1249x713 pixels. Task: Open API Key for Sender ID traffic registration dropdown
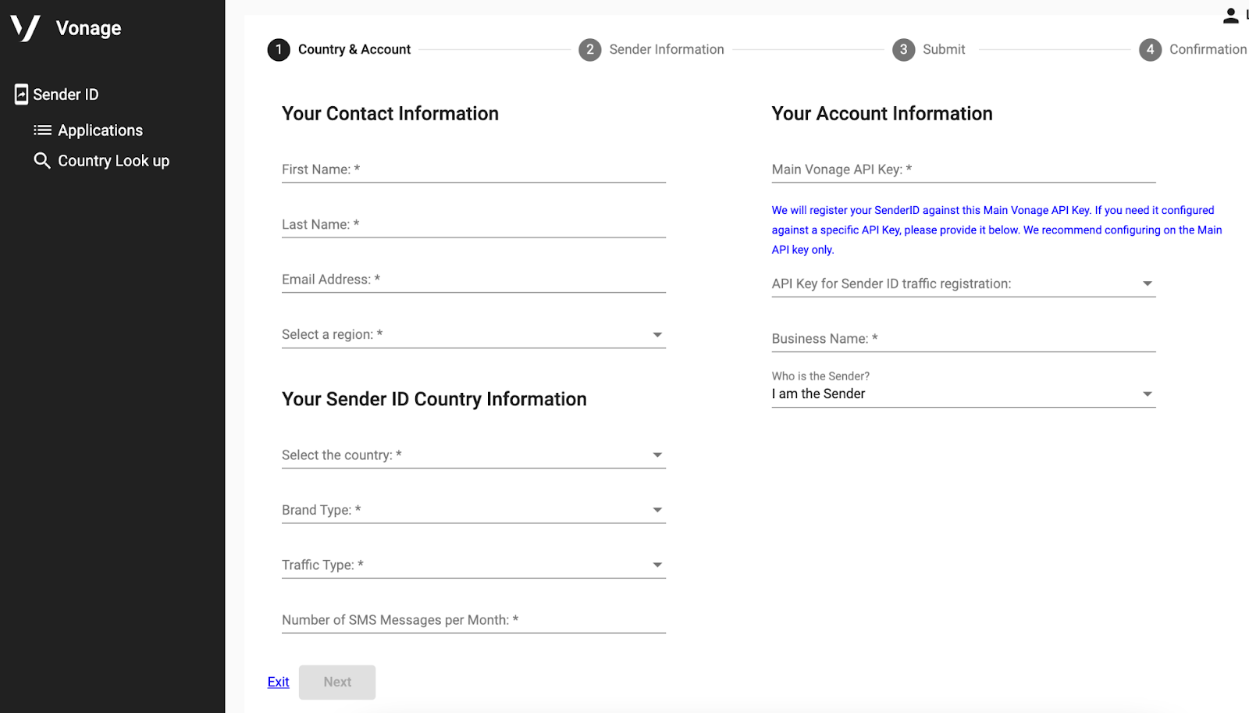tap(963, 283)
